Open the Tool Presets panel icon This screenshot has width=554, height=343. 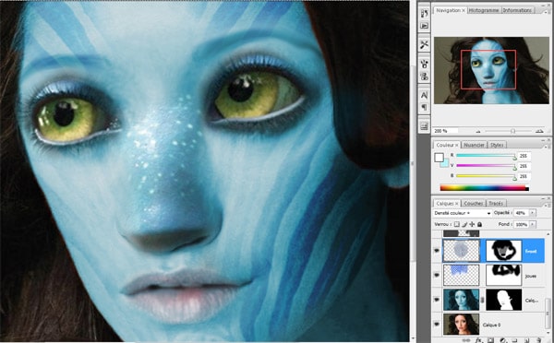(424, 45)
